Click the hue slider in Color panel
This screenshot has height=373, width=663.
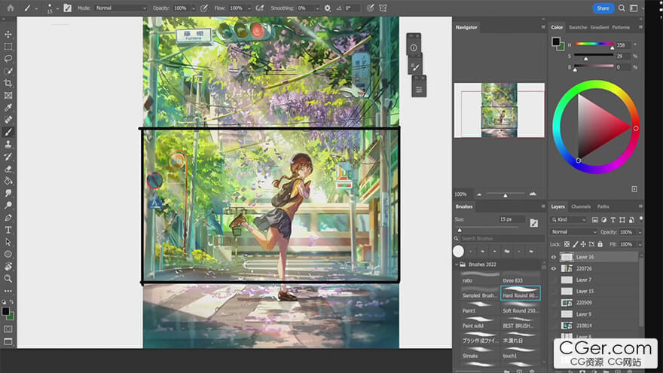point(594,44)
